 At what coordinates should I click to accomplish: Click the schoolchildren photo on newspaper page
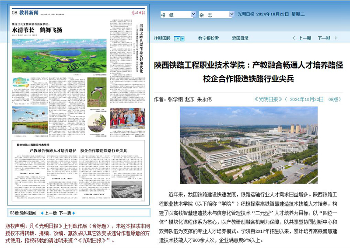click(x=127, y=119)
